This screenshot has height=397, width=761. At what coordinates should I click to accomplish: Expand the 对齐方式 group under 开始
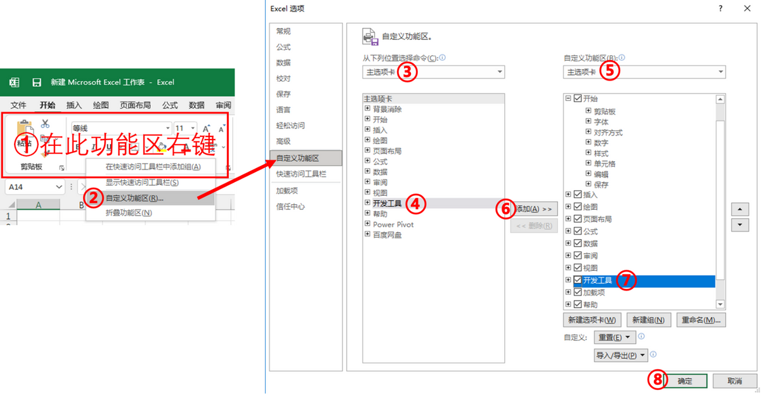click(x=589, y=133)
